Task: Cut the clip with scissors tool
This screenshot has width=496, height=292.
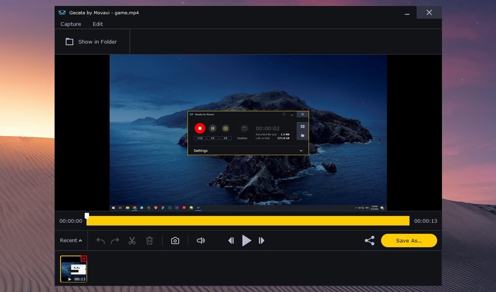Action: pos(132,241)
